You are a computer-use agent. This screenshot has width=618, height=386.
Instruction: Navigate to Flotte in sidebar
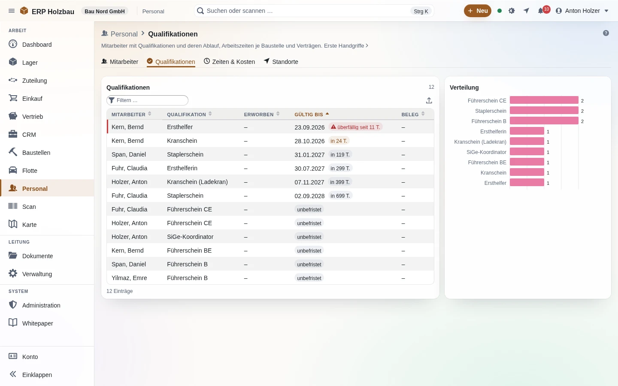tap(47, 170)
